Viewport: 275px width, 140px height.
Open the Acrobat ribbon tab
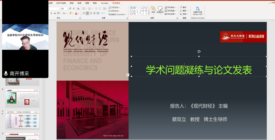pyautogui.click(x=104, y=3)
